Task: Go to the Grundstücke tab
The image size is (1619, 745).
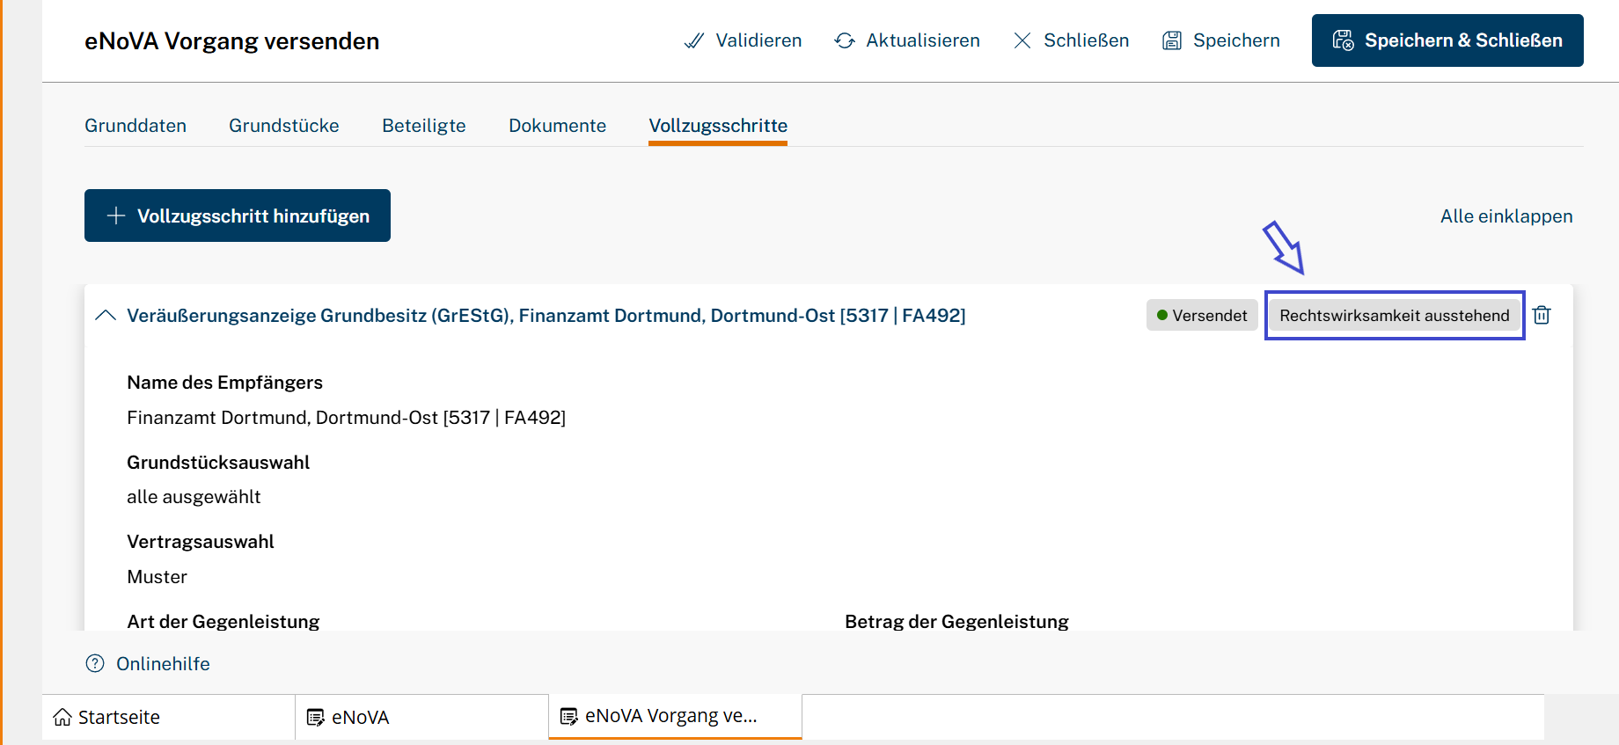Action: point(283,126)
